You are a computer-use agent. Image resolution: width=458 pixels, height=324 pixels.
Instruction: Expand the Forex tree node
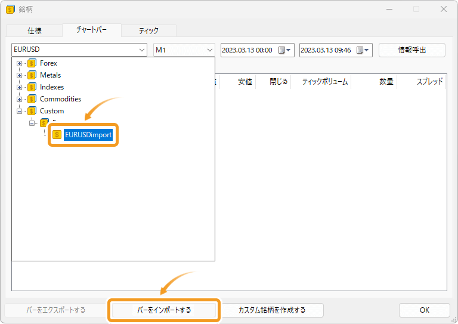(x=19, y=63)
